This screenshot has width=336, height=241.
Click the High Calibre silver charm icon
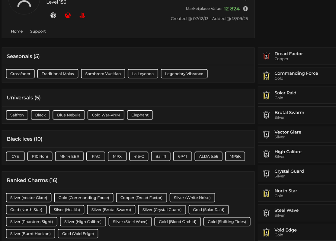[266, 154]
